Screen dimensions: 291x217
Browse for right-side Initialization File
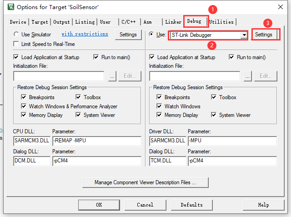[x=247, y=76]
